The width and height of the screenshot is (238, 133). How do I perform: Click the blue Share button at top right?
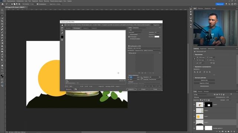pyautogui.click(x=220, y=4)
